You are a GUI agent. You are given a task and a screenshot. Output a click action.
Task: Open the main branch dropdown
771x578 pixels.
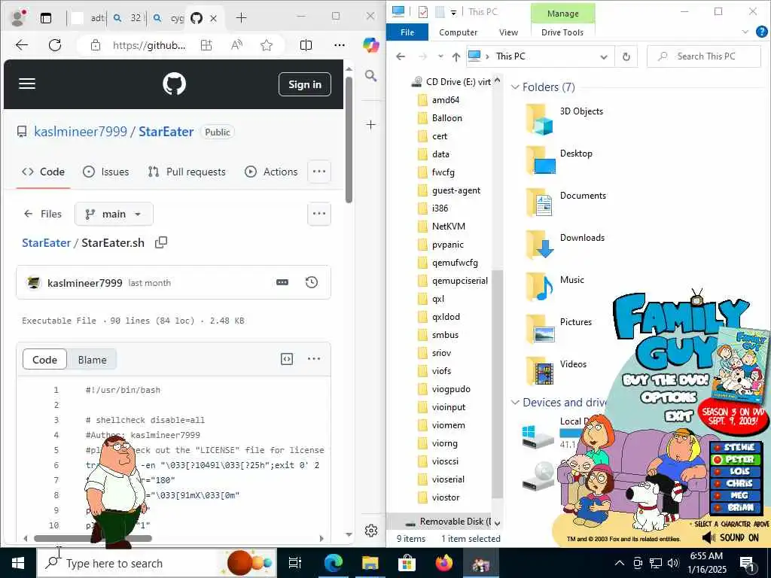tap(114, 214)
